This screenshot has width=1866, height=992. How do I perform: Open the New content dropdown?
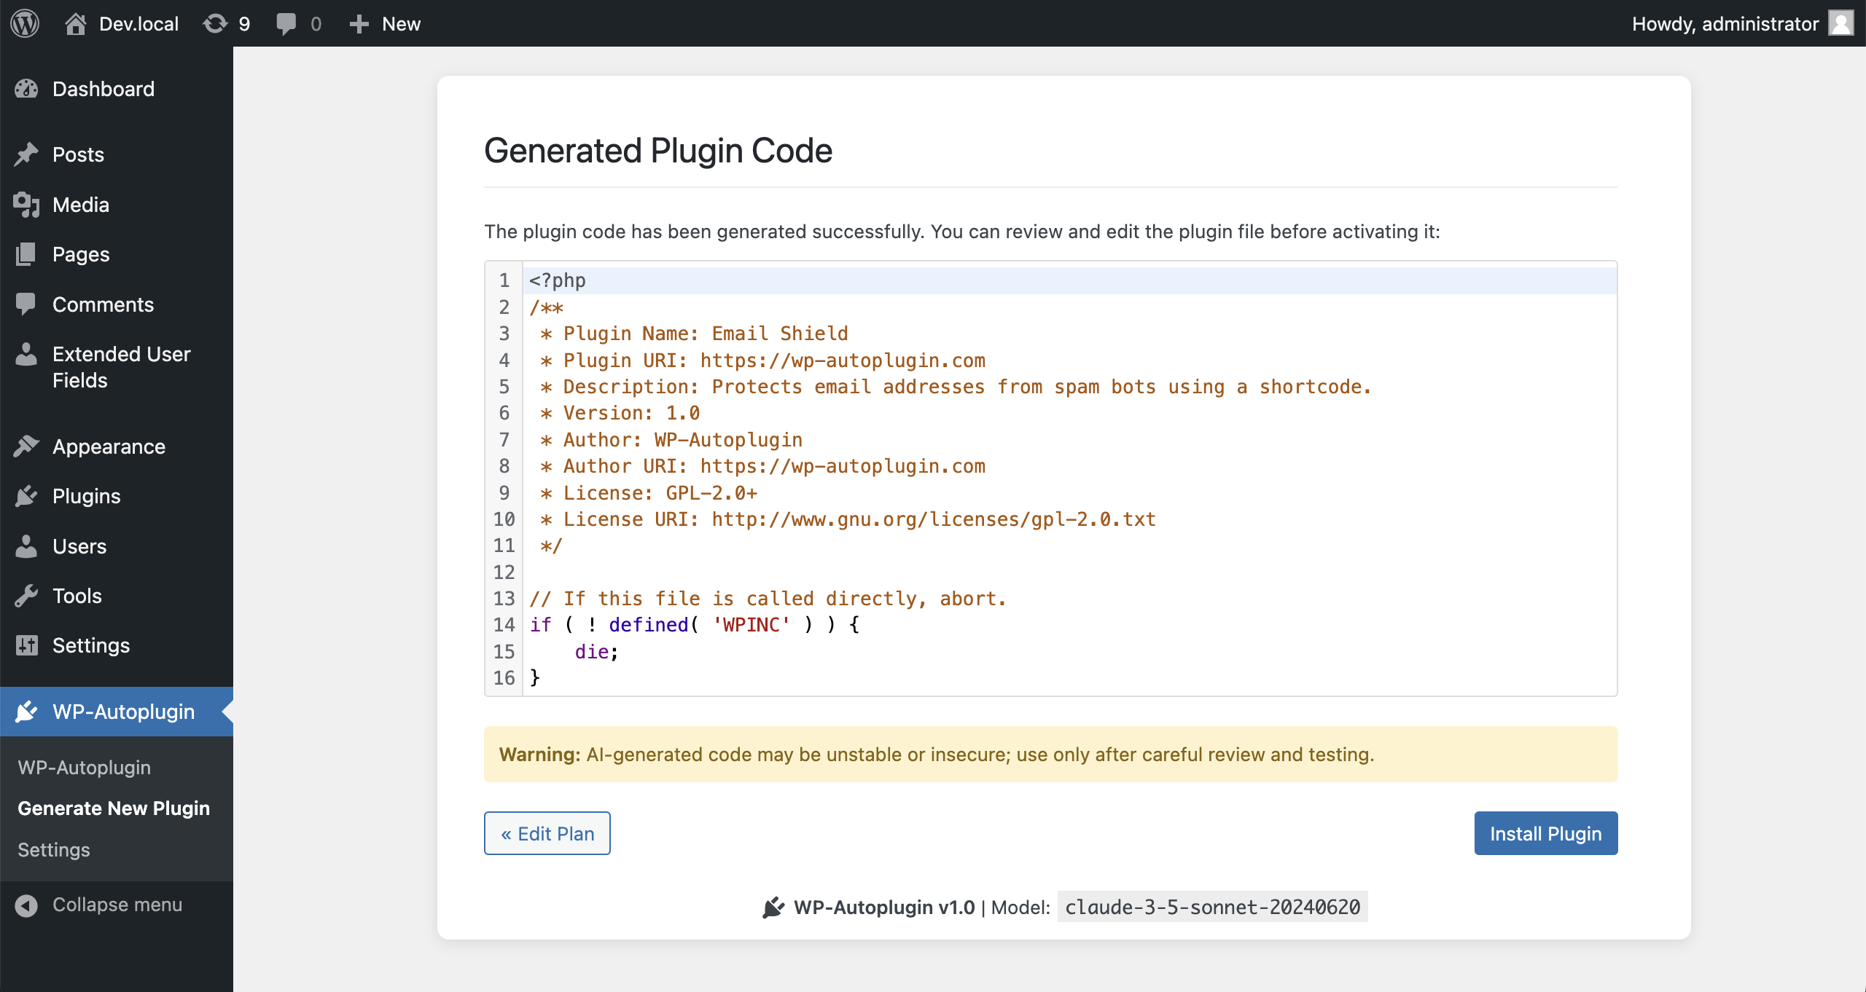tap(385, 23)
